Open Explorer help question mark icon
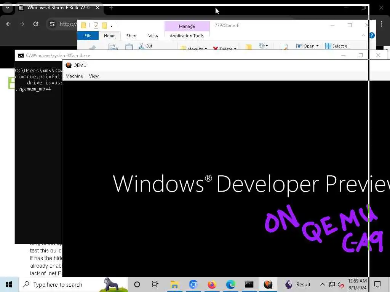The height and width of the screenshot is (292, 390). pos(372,35)
